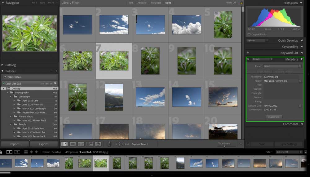Click the Import button

click(15, 144)
